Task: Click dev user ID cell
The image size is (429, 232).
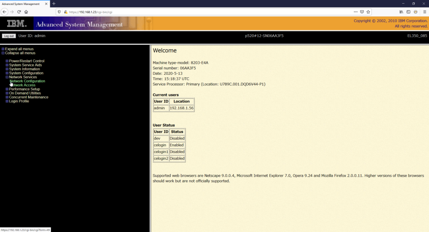Action: click(x=161, y=138)
